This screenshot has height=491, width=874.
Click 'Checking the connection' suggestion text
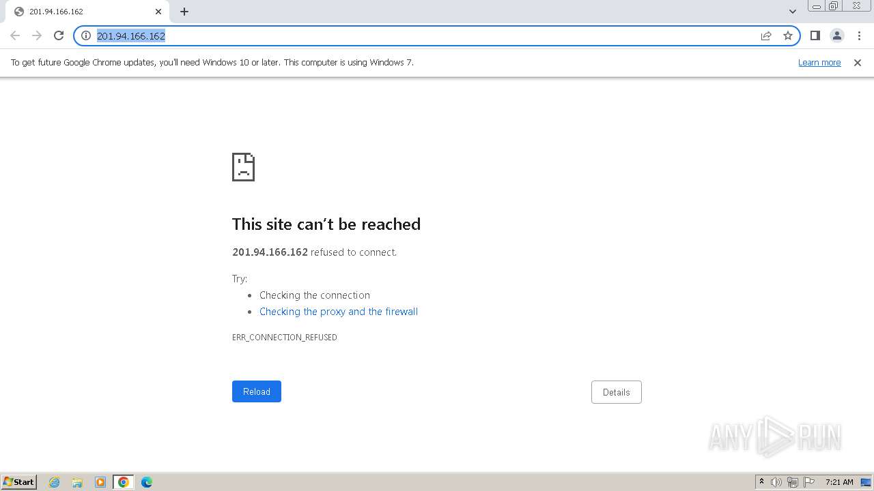[315, 295]
